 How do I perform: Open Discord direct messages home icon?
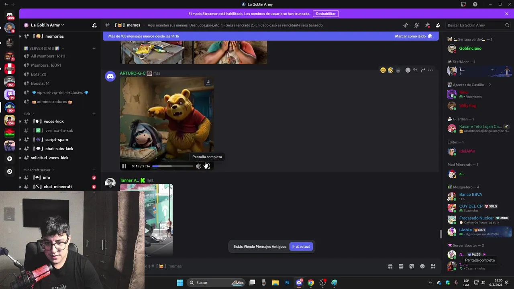click(10, 15)
